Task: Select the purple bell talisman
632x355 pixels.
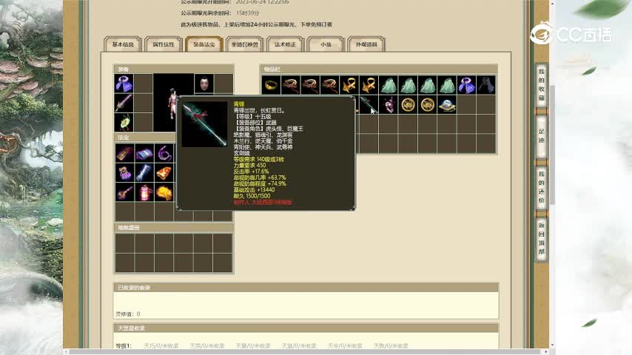Action: (x=124, y=173)
